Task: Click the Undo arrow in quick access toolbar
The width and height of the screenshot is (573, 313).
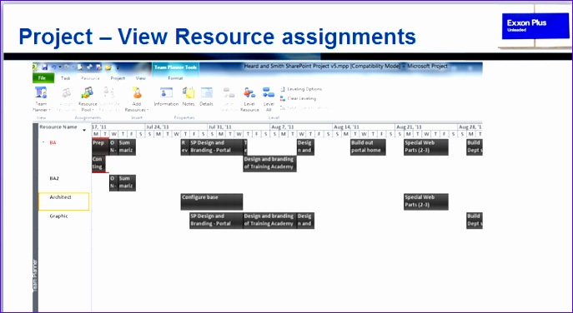Action: pyautogui.click(x=54, y=67)
